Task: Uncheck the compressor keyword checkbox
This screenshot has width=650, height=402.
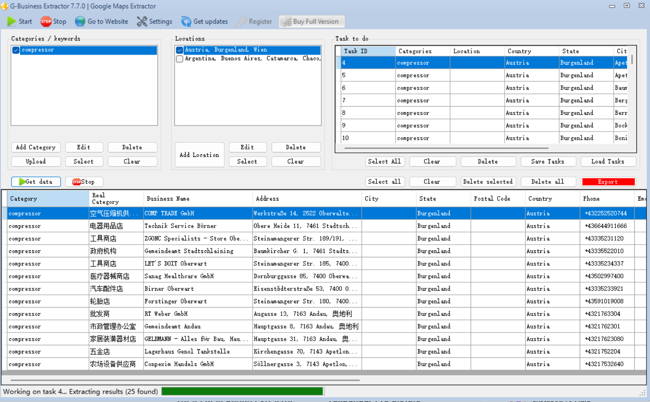Action: coord(16,50)
